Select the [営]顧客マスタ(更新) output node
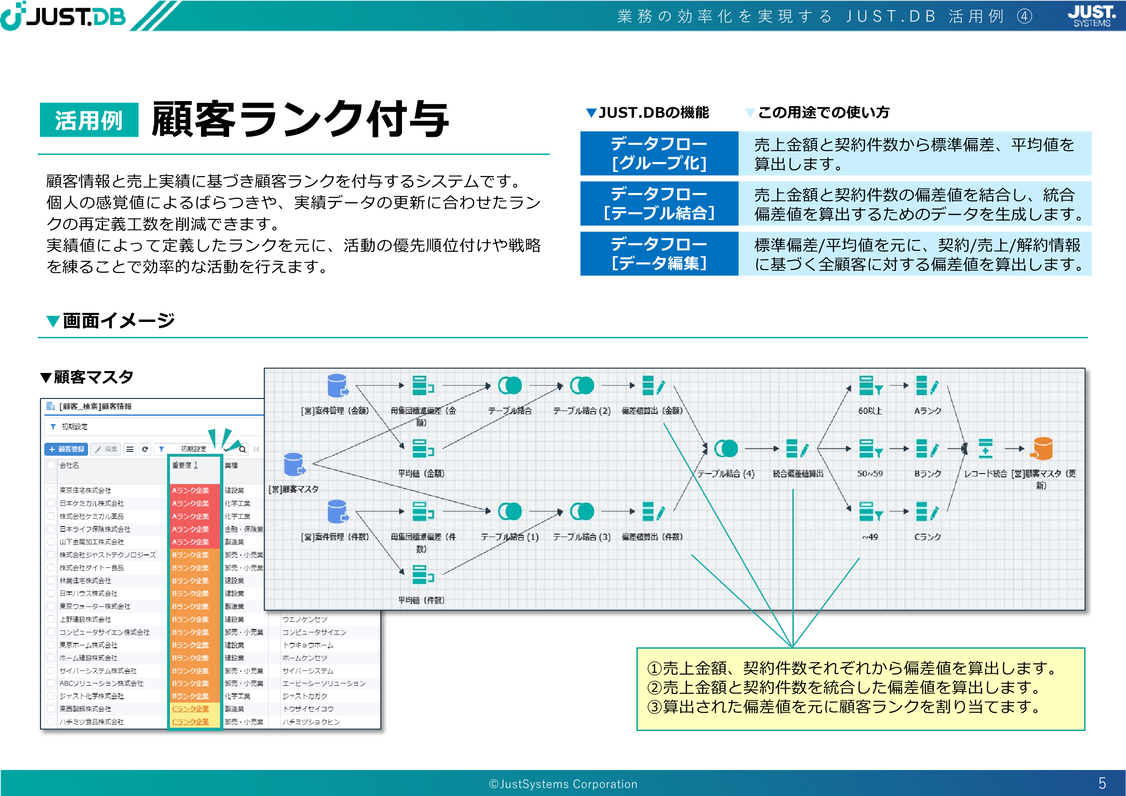Screen dimensions: 1126x796 pyautogui.click(x=1043, y=449)
